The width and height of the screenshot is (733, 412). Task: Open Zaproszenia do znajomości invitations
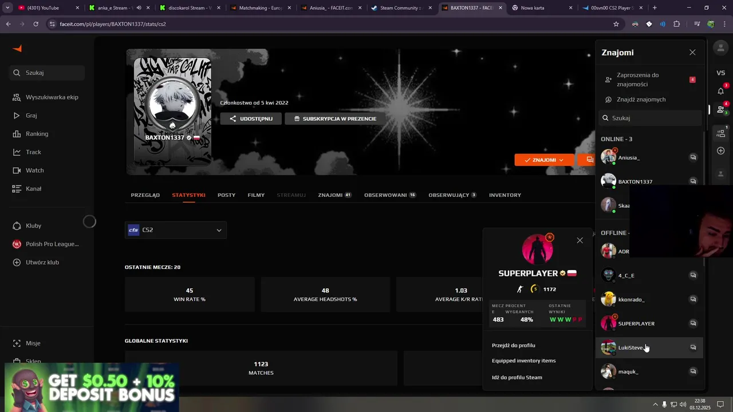(650, 80)
